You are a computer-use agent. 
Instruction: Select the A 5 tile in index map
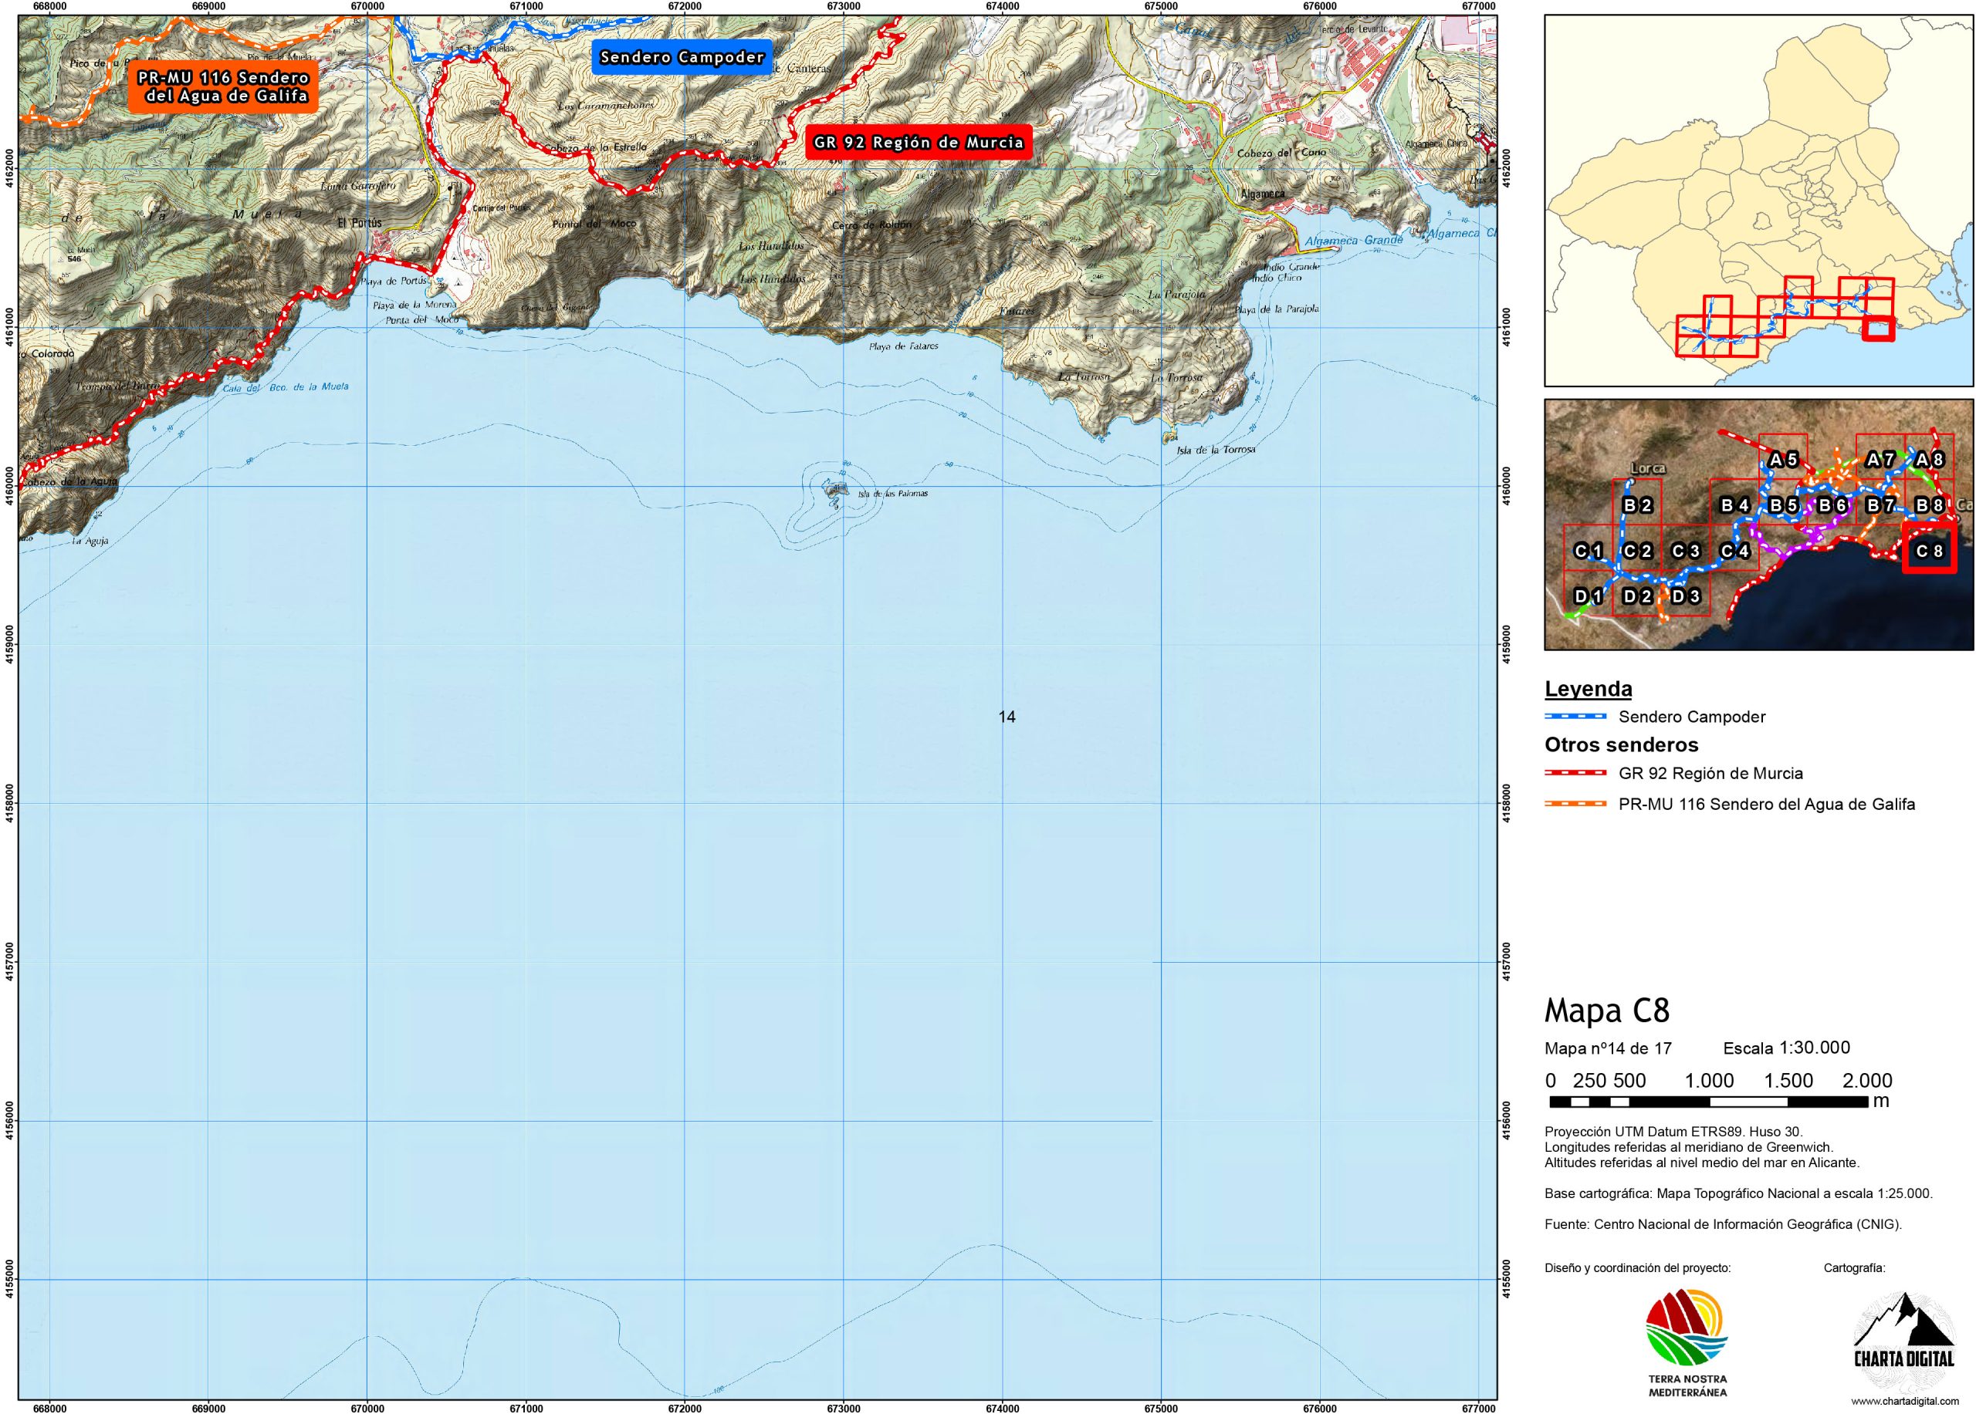(x=1784, y=460)
